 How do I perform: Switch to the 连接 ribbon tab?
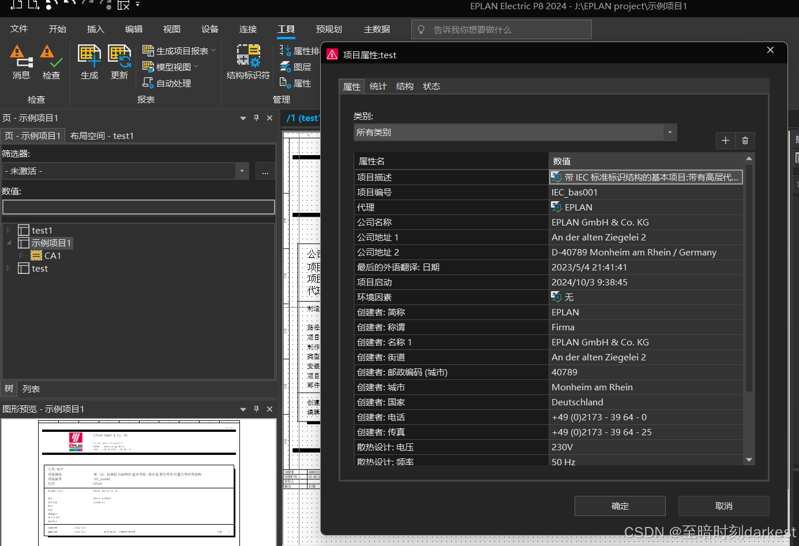pyautogui.click(x=248, y=29)
